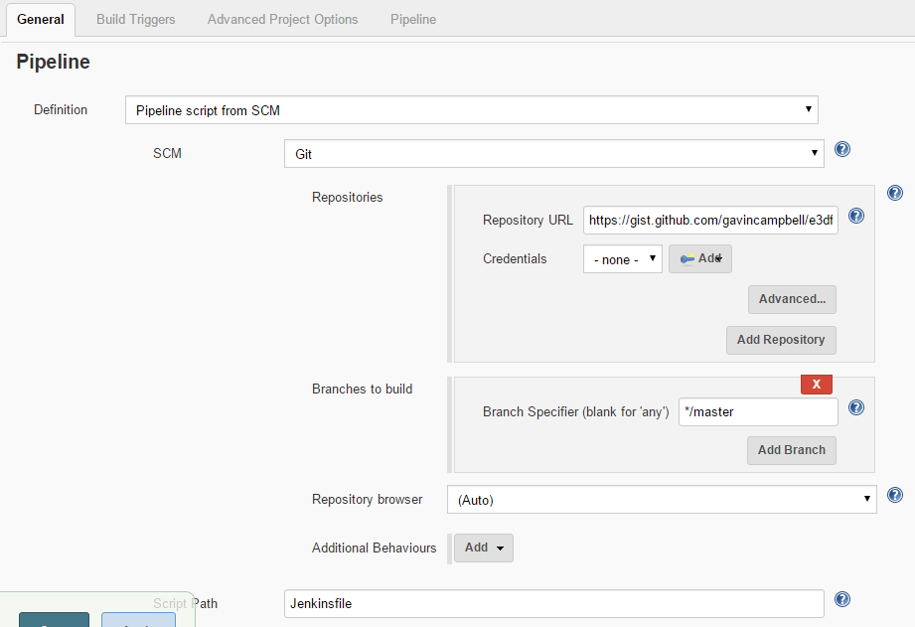Open the help icon next to SCM
The height and width of the screenshot is (627, 915).
[841, 149]
